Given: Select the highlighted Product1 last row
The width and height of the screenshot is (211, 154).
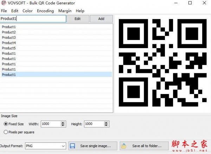Looking at the screenshot, I should coord(56,74).
